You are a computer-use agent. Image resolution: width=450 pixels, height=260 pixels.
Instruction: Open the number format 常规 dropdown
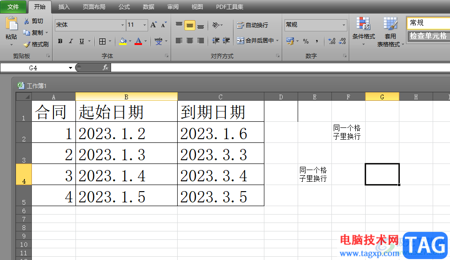coord(344,25)
